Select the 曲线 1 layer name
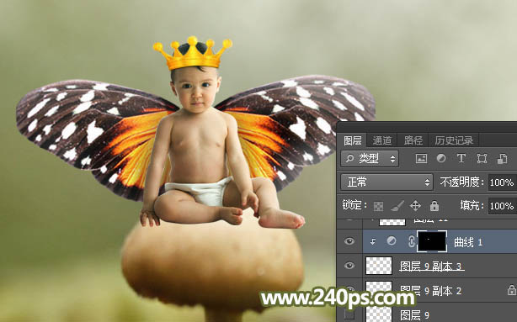Viewport: 517px width, 322px height. tap(468, 242)
